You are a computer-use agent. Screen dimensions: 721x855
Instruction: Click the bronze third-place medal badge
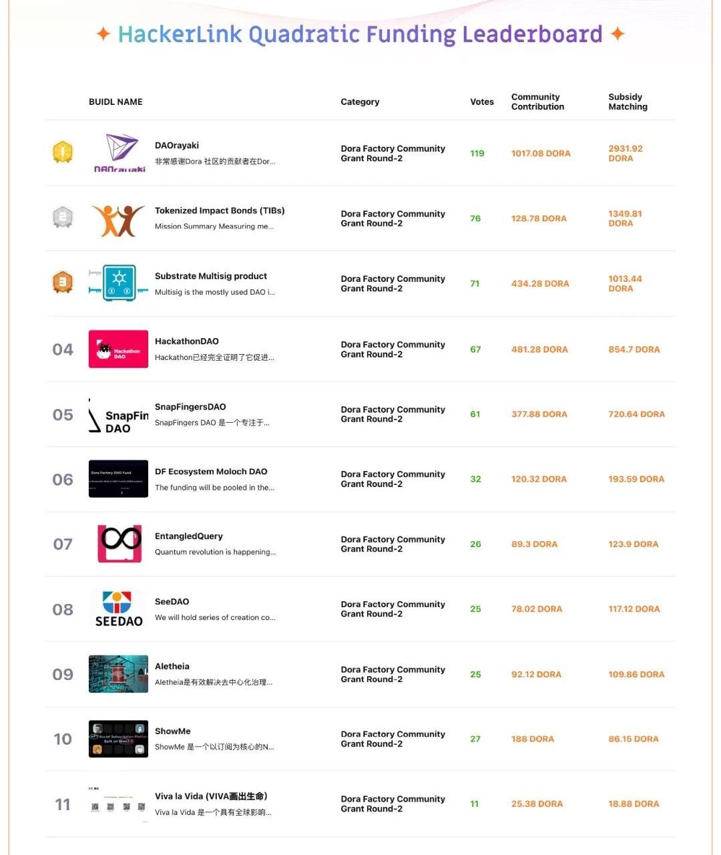63,283
